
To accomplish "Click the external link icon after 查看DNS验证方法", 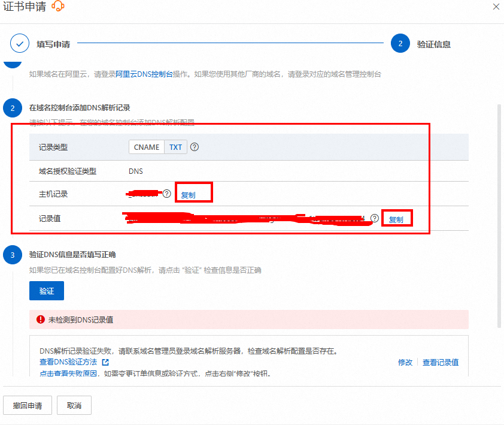I will (x=105, y=362).
